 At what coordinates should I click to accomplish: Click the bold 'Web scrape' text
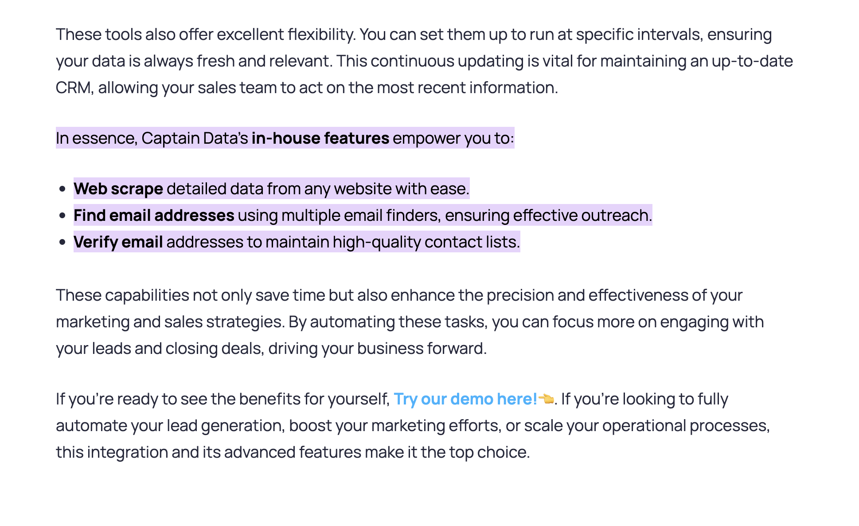click(x=118, y=189)
